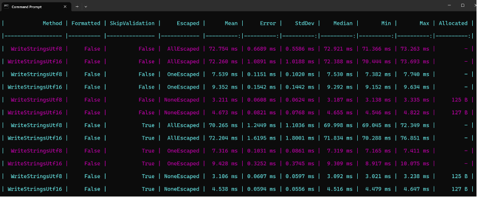Open a new terminal tab with plus
This screenshot has height=197, width=477.
(77, 7)
